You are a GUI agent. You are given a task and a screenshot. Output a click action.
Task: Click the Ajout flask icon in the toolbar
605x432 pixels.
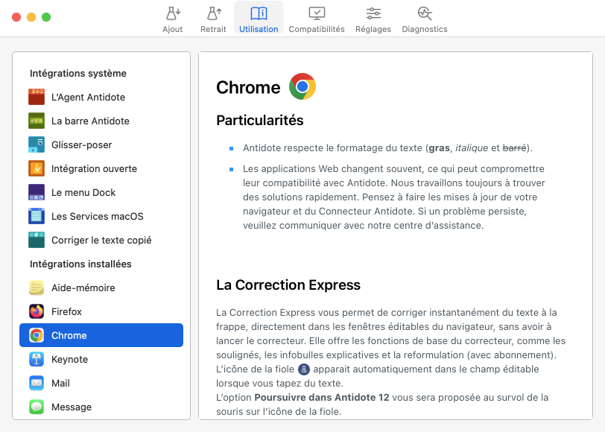(x=173, y=14)
